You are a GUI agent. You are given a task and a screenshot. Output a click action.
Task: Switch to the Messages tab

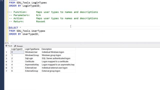click(x=18, y=46)
